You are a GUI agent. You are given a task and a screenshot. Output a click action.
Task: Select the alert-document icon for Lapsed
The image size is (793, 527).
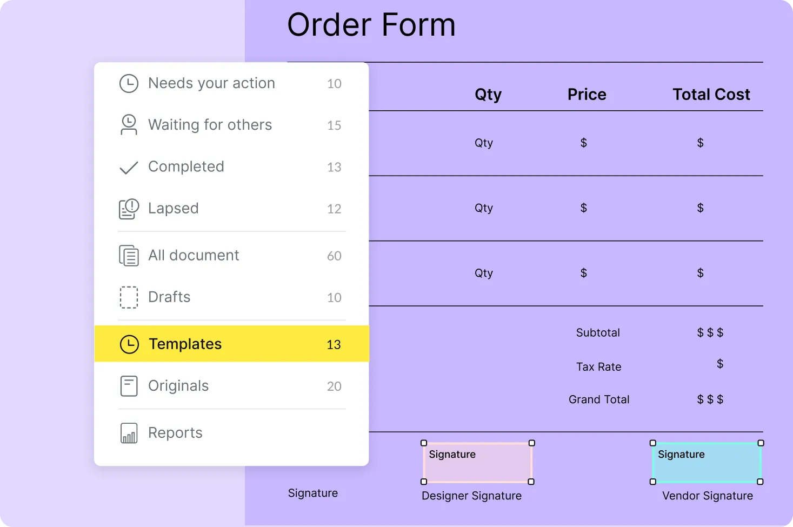click(129, 209)
